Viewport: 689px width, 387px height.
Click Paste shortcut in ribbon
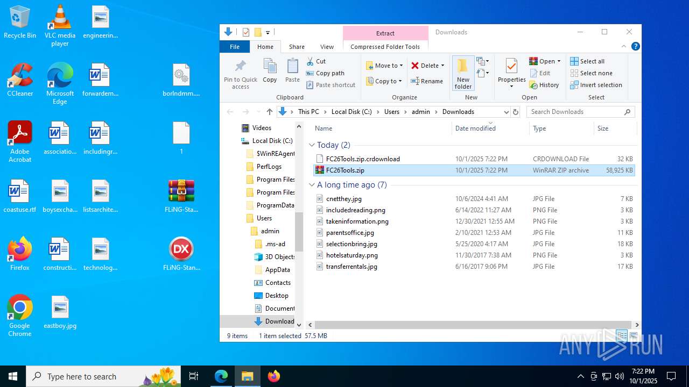point(331,85)
